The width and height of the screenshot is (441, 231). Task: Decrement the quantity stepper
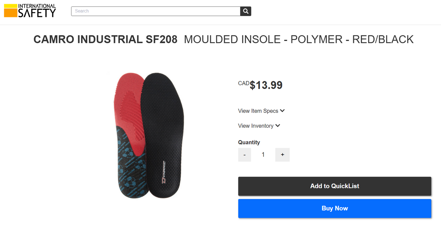click(244, 155)
